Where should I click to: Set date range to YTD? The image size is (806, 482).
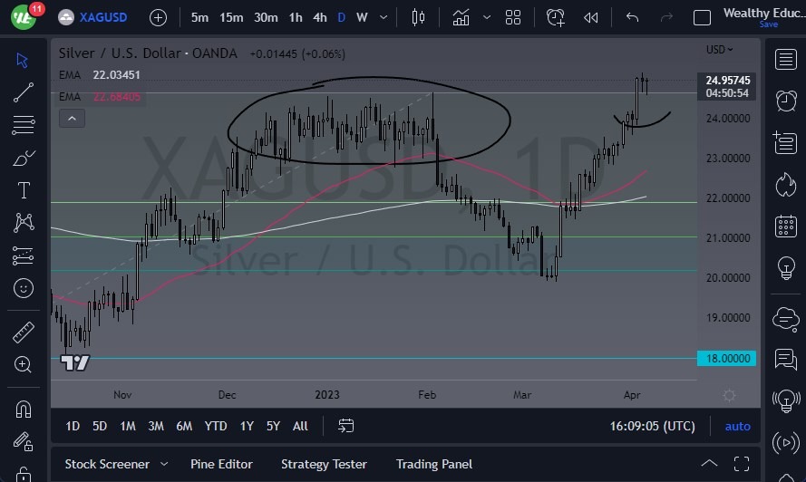pyautogui.click(x=216, y=426)
